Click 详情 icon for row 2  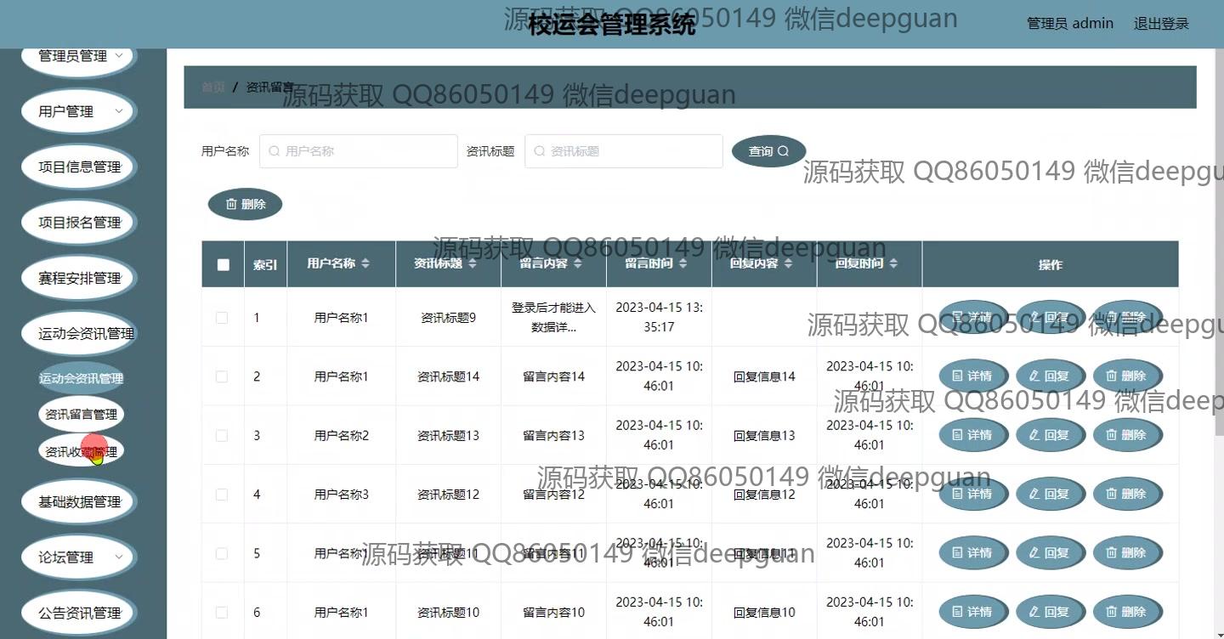[957, 376]
